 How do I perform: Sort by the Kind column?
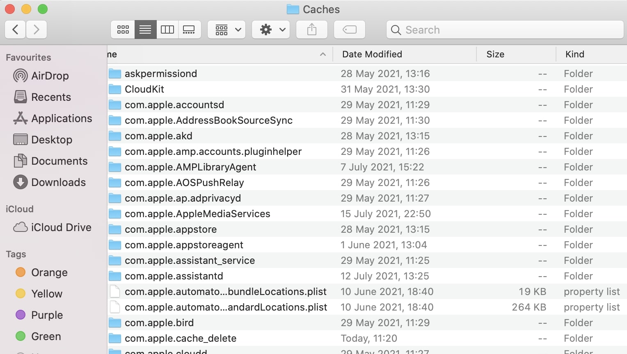tap(591, 54)
